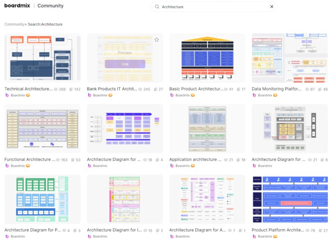Click the boardmix logo
Viewport: 331px width, 240px height.
(x=17, y=6)
